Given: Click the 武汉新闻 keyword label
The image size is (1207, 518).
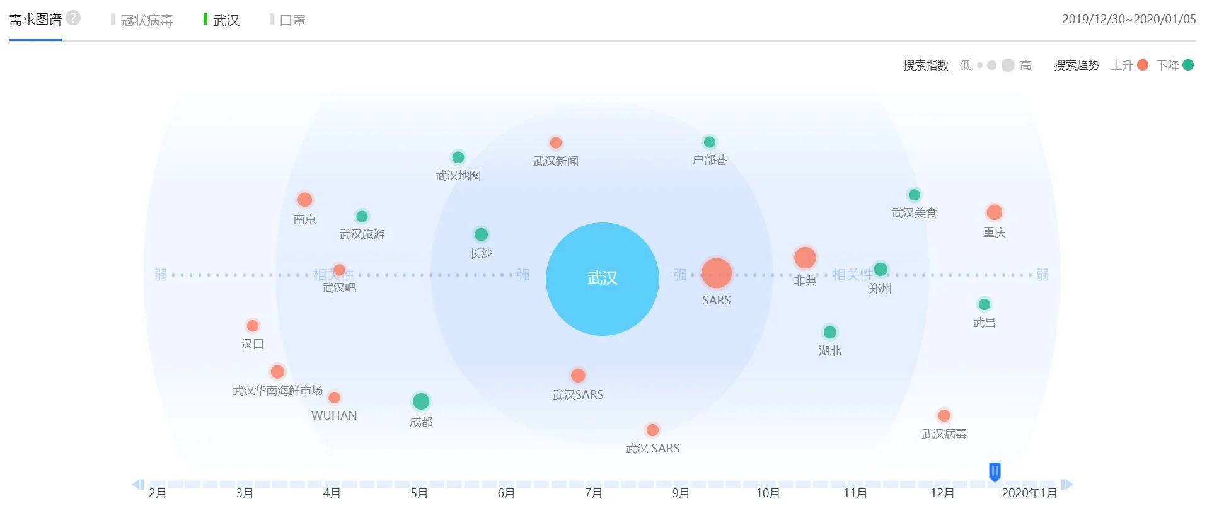Looking at the screenshot, I should click(555, 161).
